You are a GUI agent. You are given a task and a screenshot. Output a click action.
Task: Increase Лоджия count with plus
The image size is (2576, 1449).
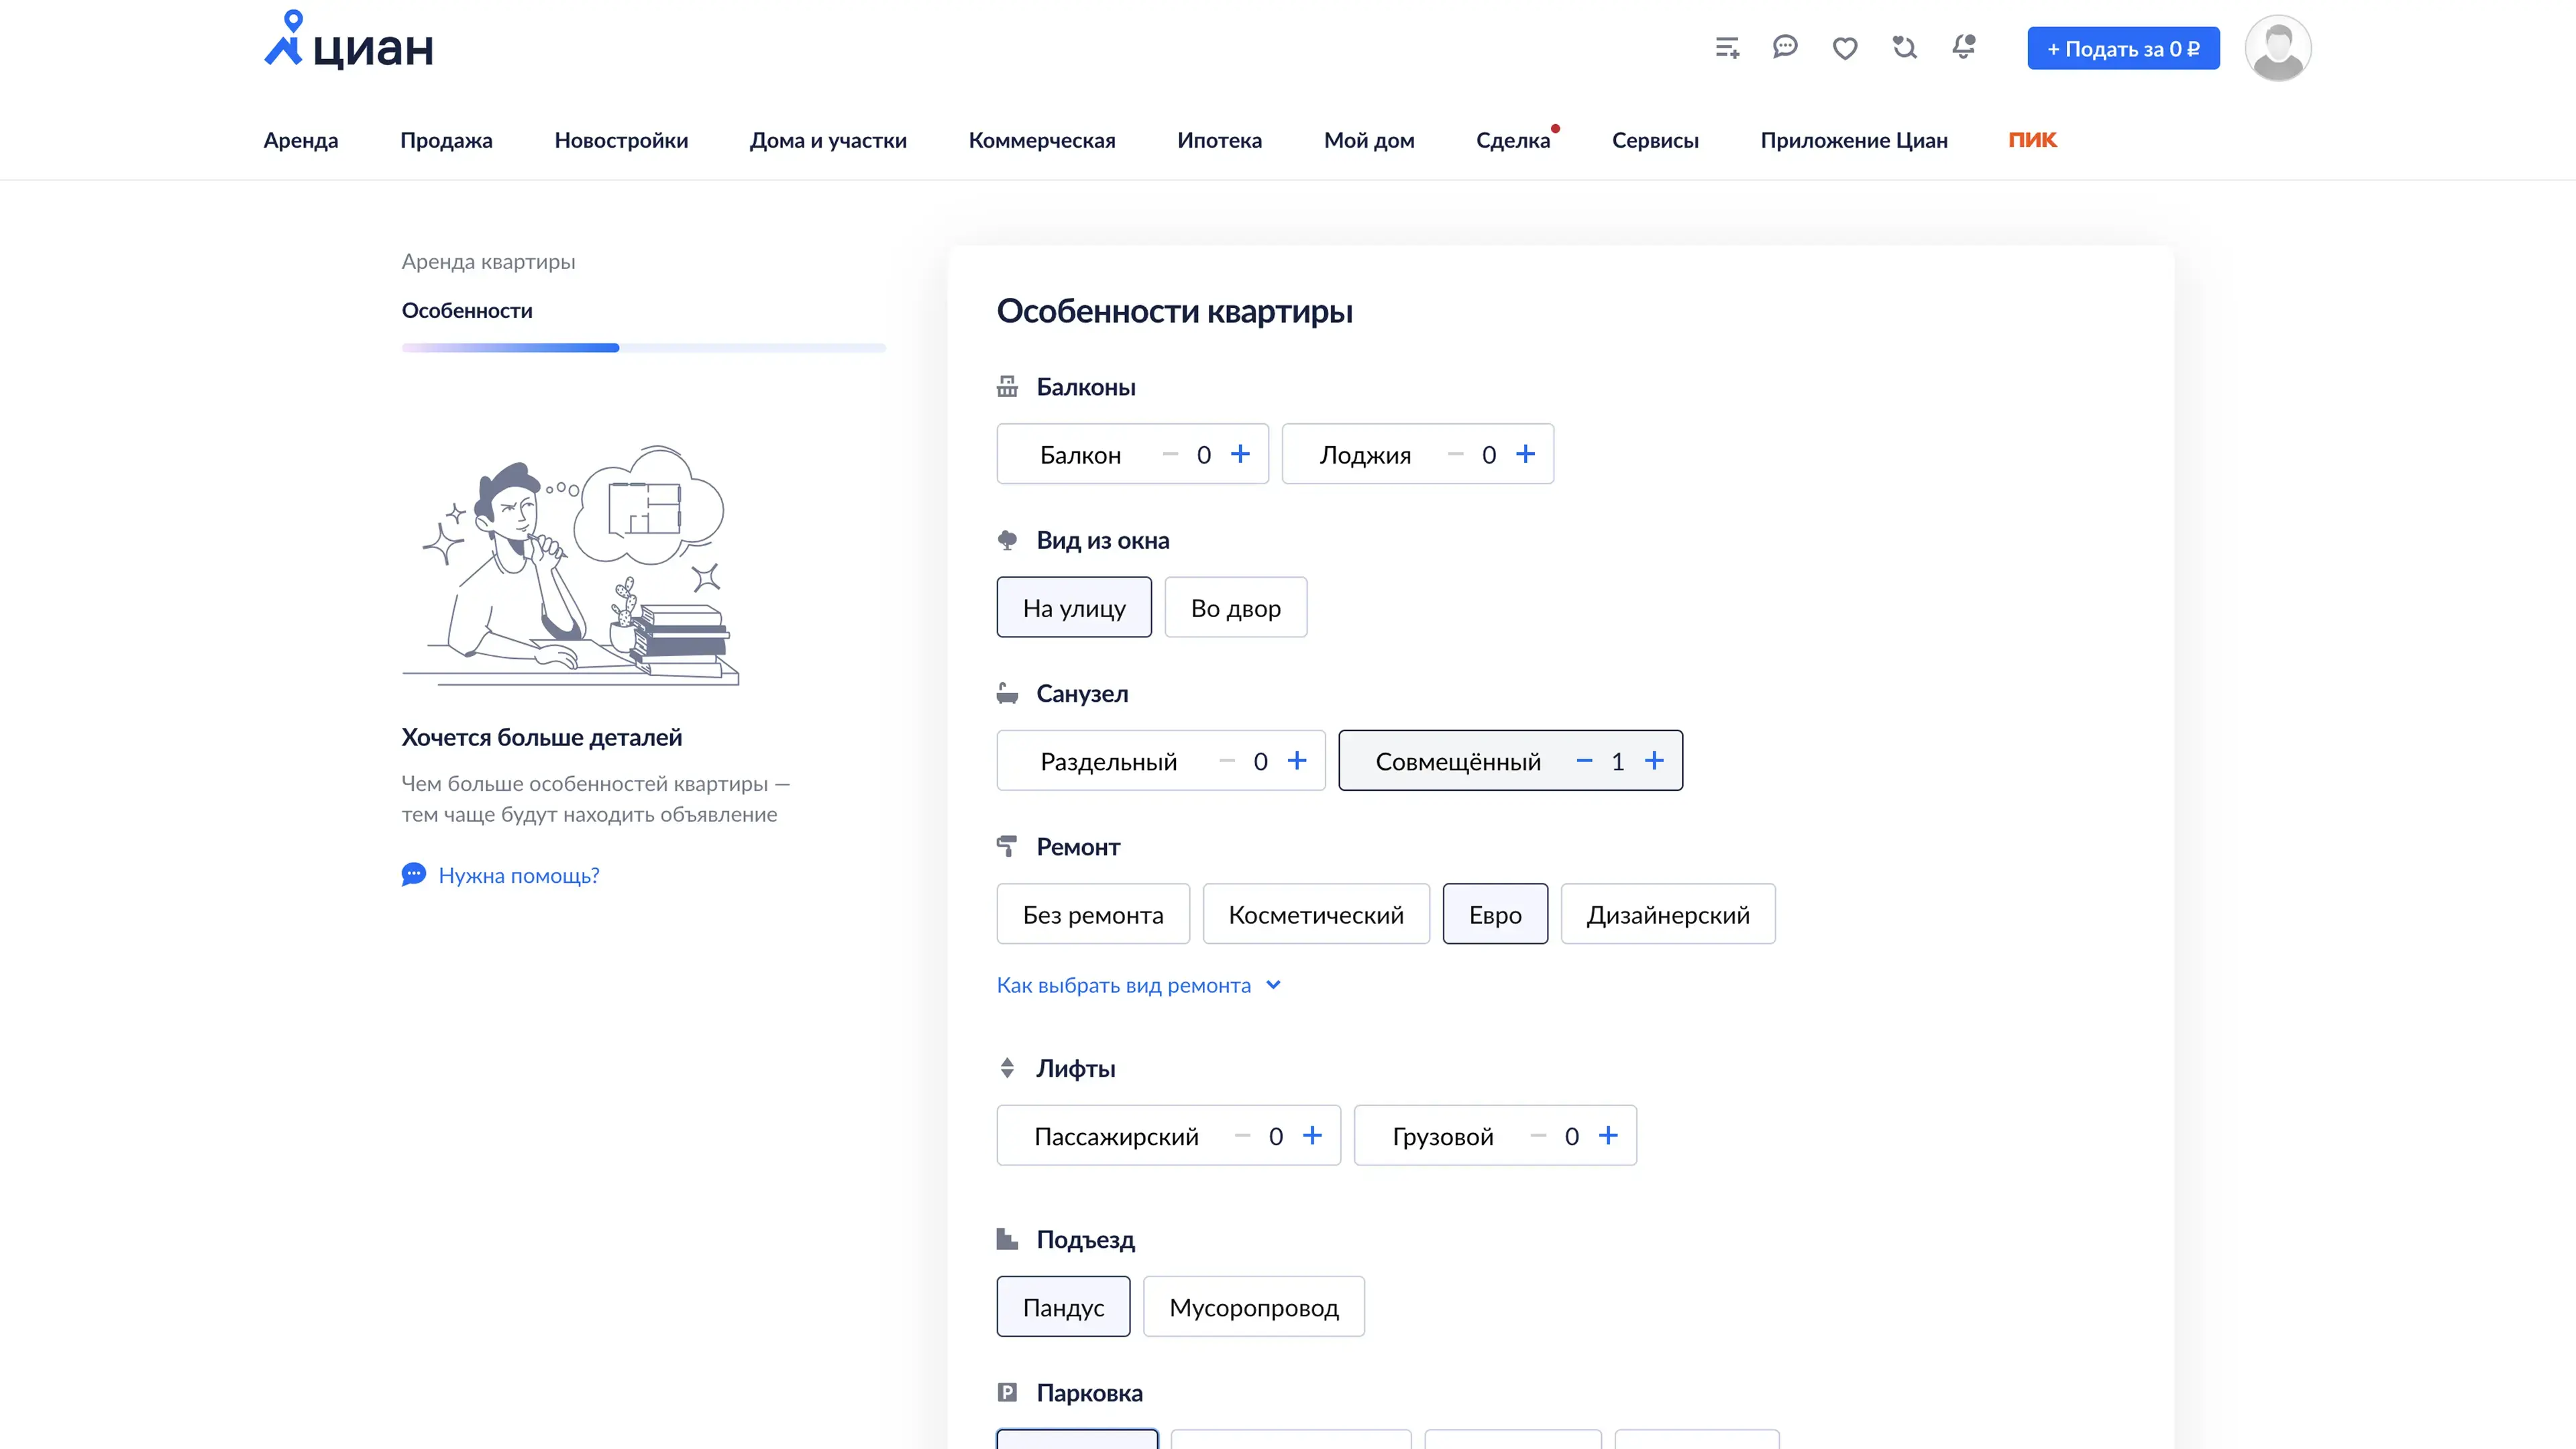point(1525,455)
